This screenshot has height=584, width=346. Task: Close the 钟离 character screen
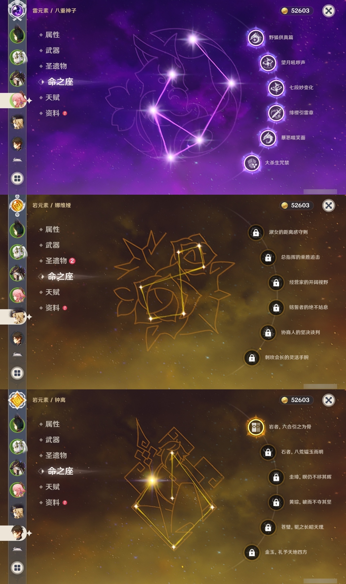point(329,400)
